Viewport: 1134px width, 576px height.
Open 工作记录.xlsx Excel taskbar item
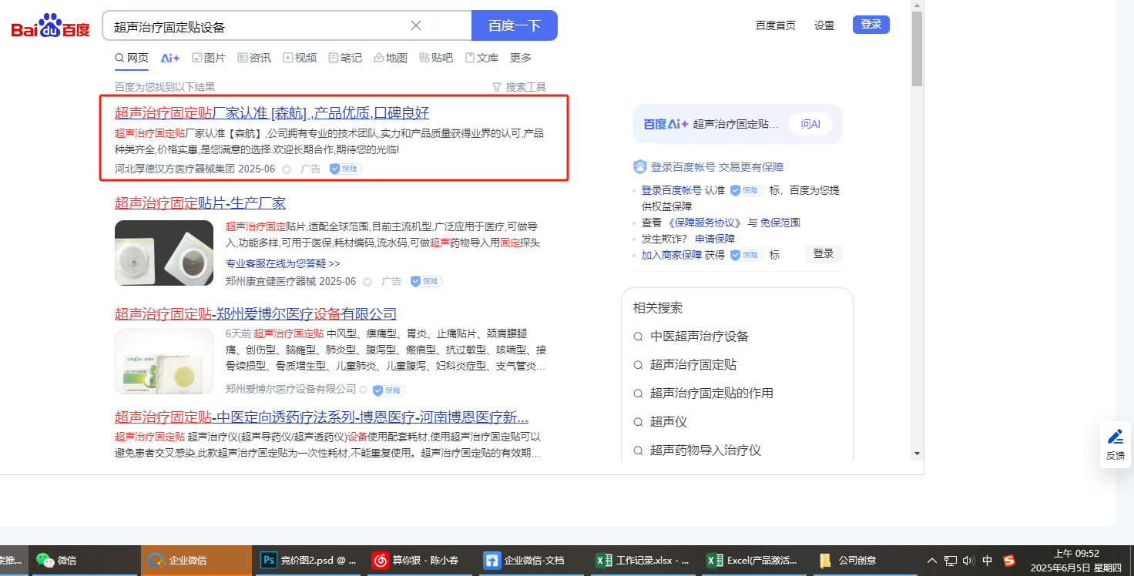click(x=644, y=561)
